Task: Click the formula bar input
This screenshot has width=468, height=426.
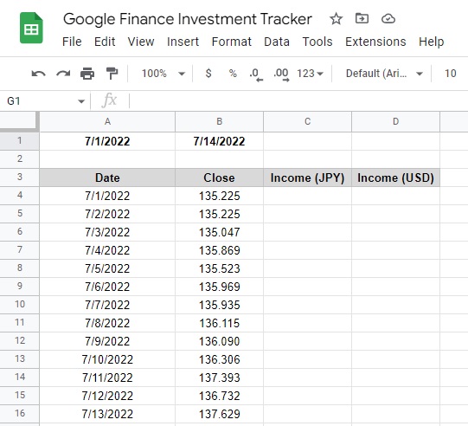Action: 298,101
